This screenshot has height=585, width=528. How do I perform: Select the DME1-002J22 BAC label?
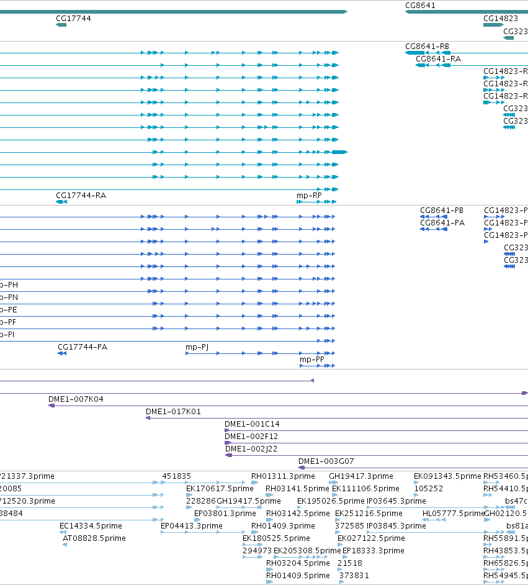(x=251, y=449)
